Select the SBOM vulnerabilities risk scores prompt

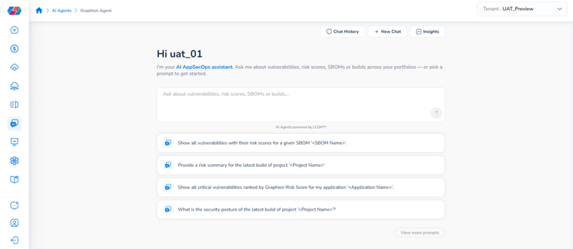301,143
